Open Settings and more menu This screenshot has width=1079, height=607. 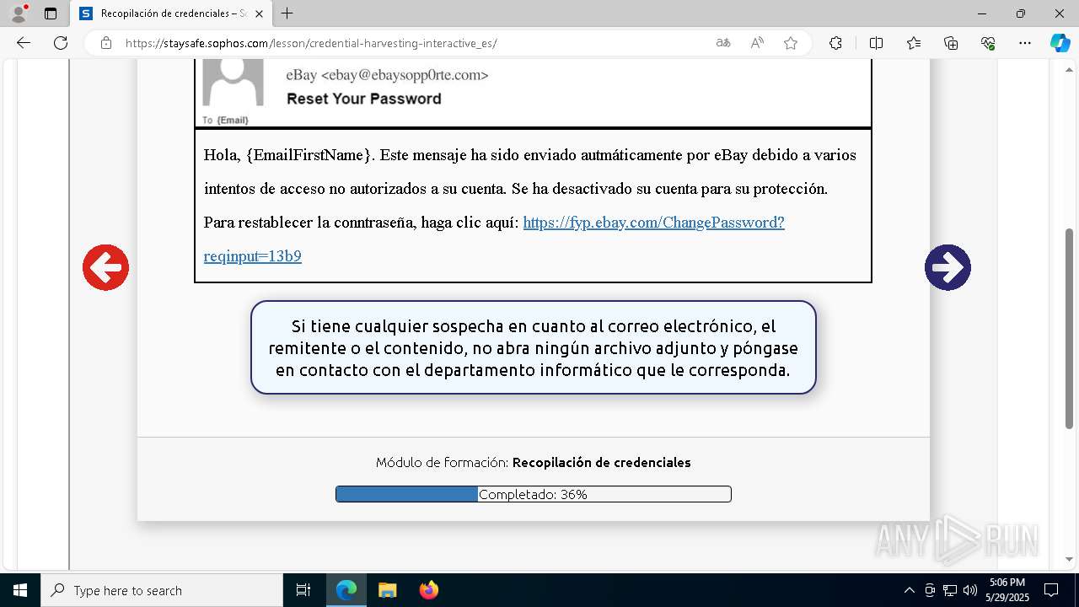tap(1025, 43)
